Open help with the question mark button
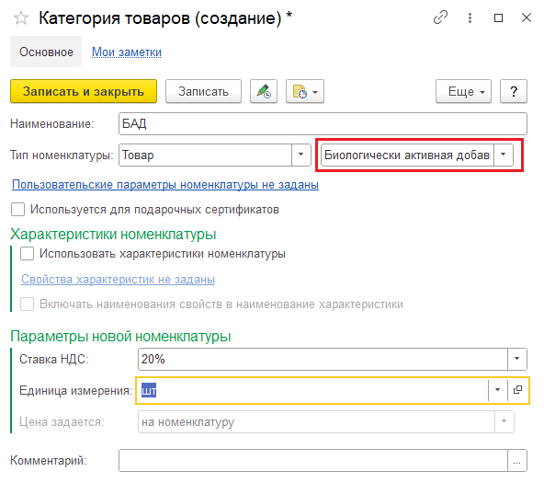 coord(514,91)
